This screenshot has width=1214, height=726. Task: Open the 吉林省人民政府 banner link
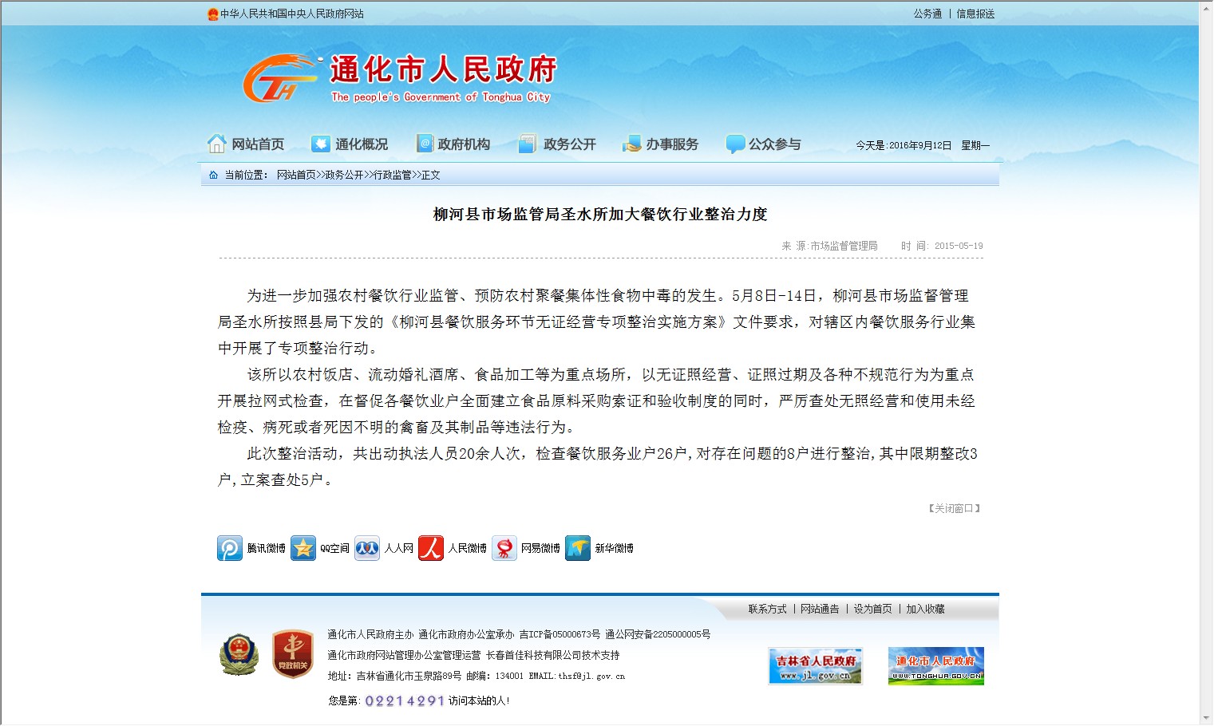[x=815, y=665]
